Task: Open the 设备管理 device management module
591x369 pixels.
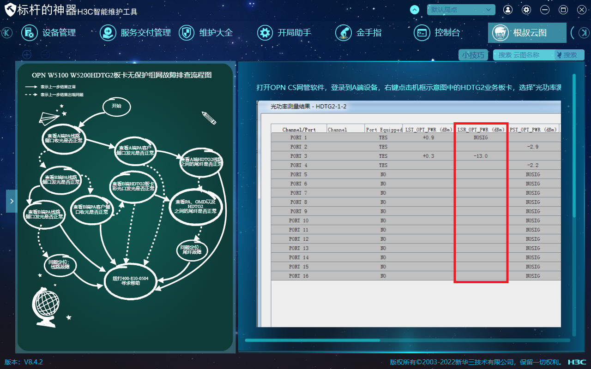Action: tap(48, 33)
